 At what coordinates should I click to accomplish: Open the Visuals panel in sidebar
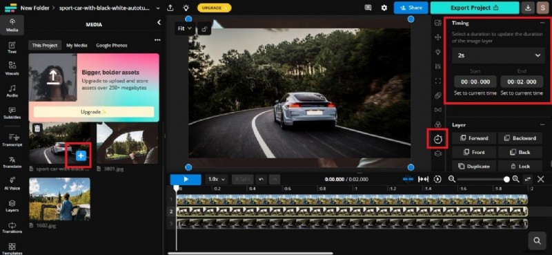tap(12, 68)
